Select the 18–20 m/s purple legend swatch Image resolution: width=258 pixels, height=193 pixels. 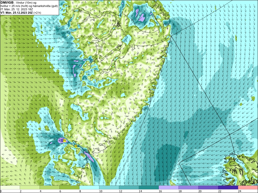pos(188,188)
